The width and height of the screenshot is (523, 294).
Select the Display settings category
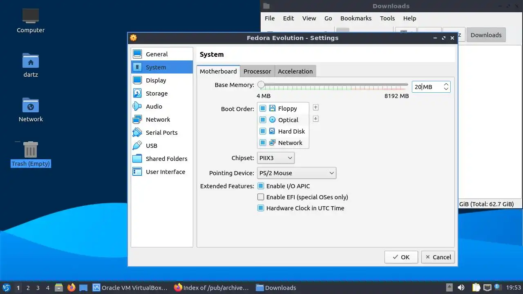(162, 80)
